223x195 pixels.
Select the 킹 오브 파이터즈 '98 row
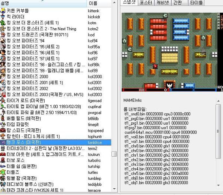(x=56, y=64)
